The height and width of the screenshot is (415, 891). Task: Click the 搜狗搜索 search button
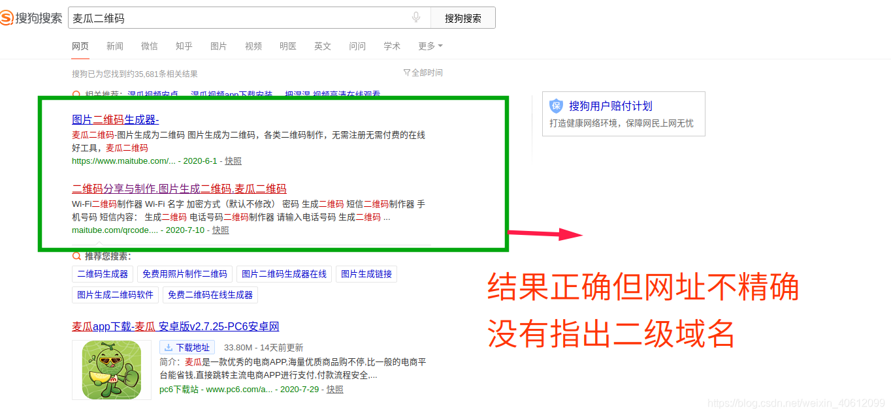click(463, 18)
